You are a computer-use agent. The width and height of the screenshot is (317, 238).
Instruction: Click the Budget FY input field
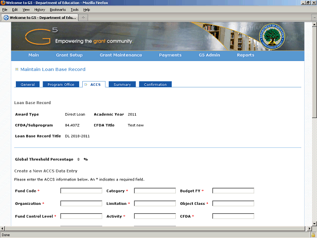coord(233,190)
